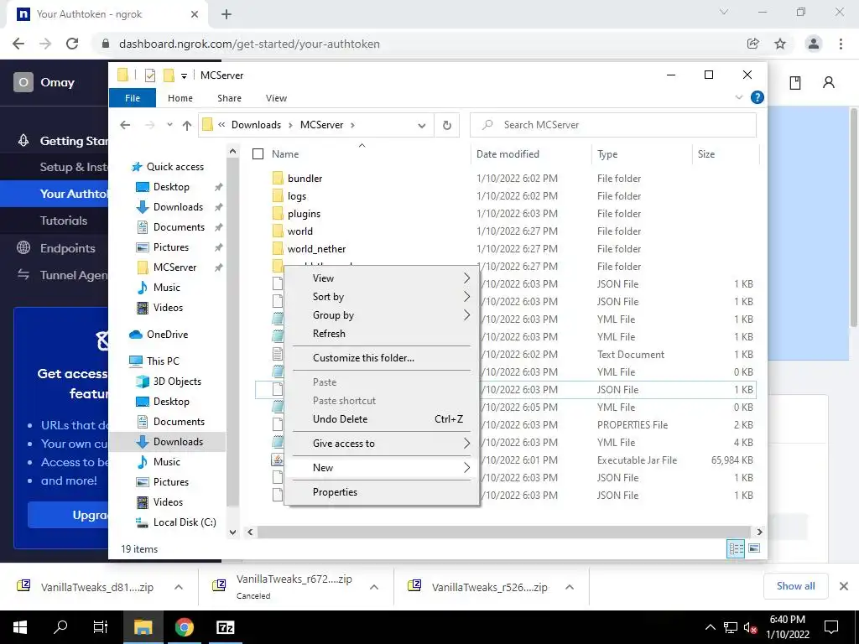Image resolution: width=859 pixels, height=644 pixels.
Task: Go up one folder level
Action: (x=187, y=126)
